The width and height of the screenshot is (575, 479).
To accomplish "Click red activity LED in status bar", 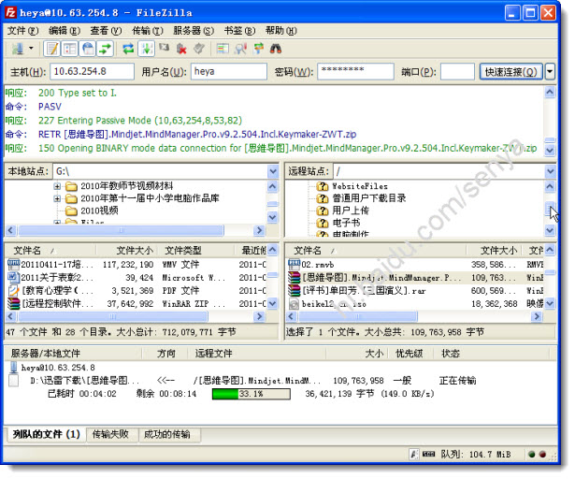I will 542,455.
